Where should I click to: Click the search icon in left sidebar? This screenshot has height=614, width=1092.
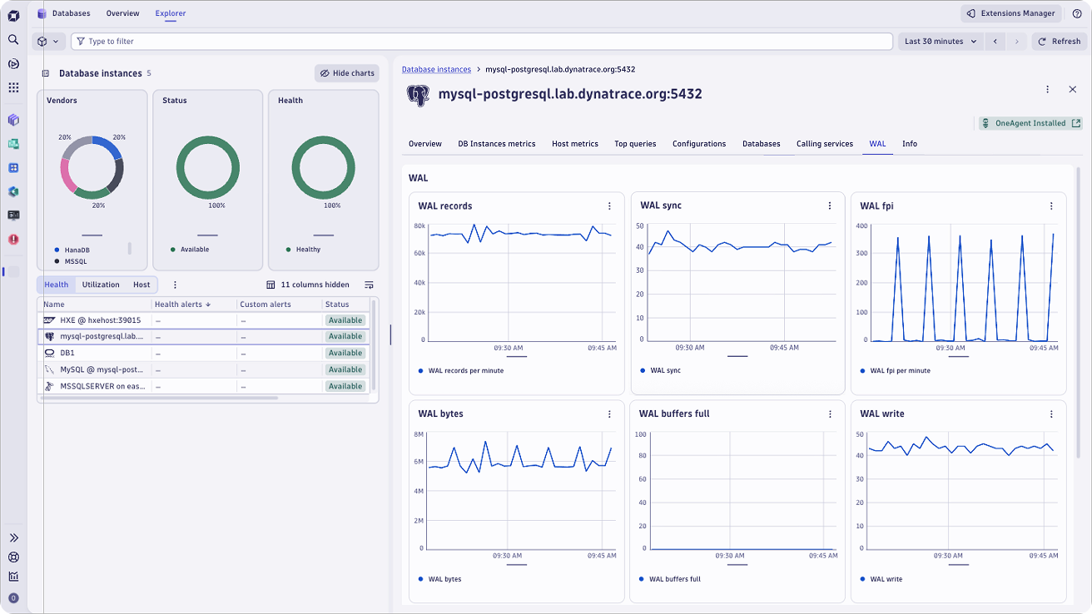tap(13, 40)
